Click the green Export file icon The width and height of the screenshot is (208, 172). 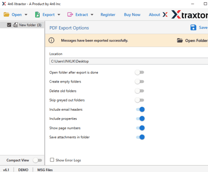(37, 15)
